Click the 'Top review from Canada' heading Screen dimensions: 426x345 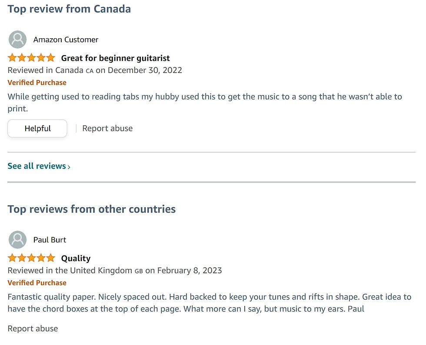(x=69, y=9)
